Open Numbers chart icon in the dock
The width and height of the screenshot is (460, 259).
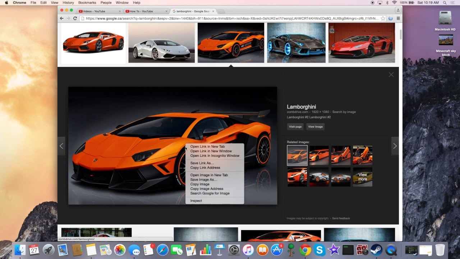pos(205,249)
